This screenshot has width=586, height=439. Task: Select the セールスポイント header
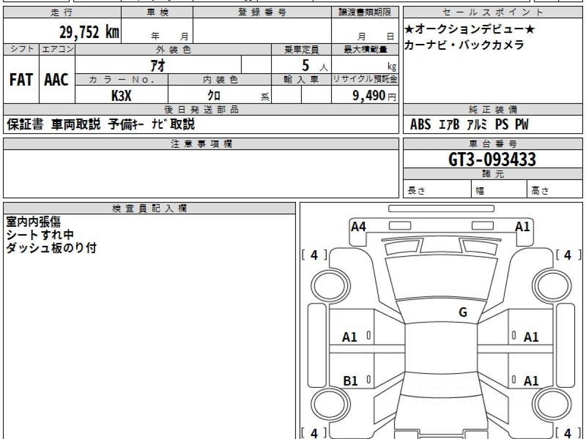coord(493,13)
